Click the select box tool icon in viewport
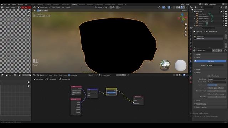 click(x=38, y=10)
